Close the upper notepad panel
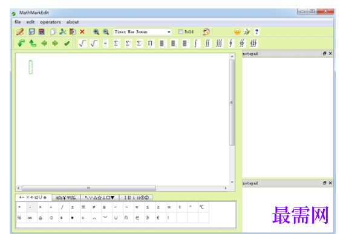340x234 pixels. point(330,53)
